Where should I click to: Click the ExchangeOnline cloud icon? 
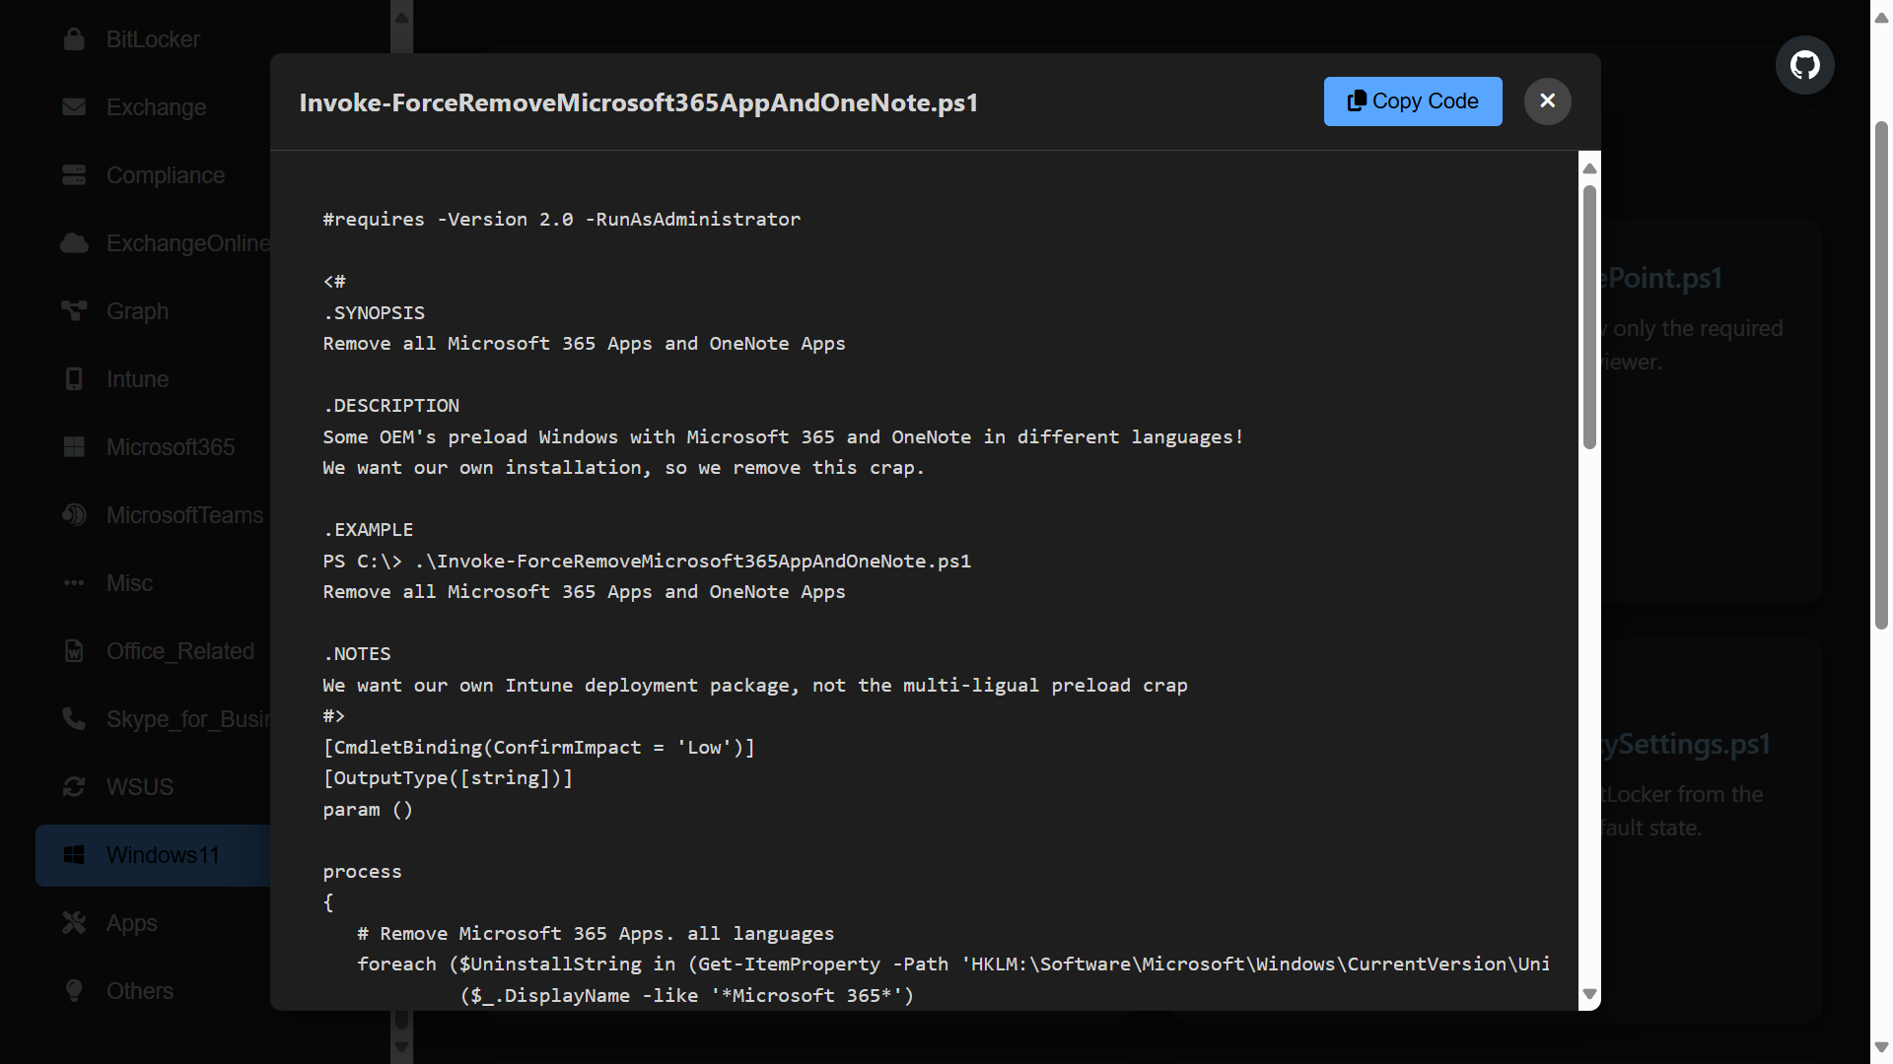tap(74, 243)
